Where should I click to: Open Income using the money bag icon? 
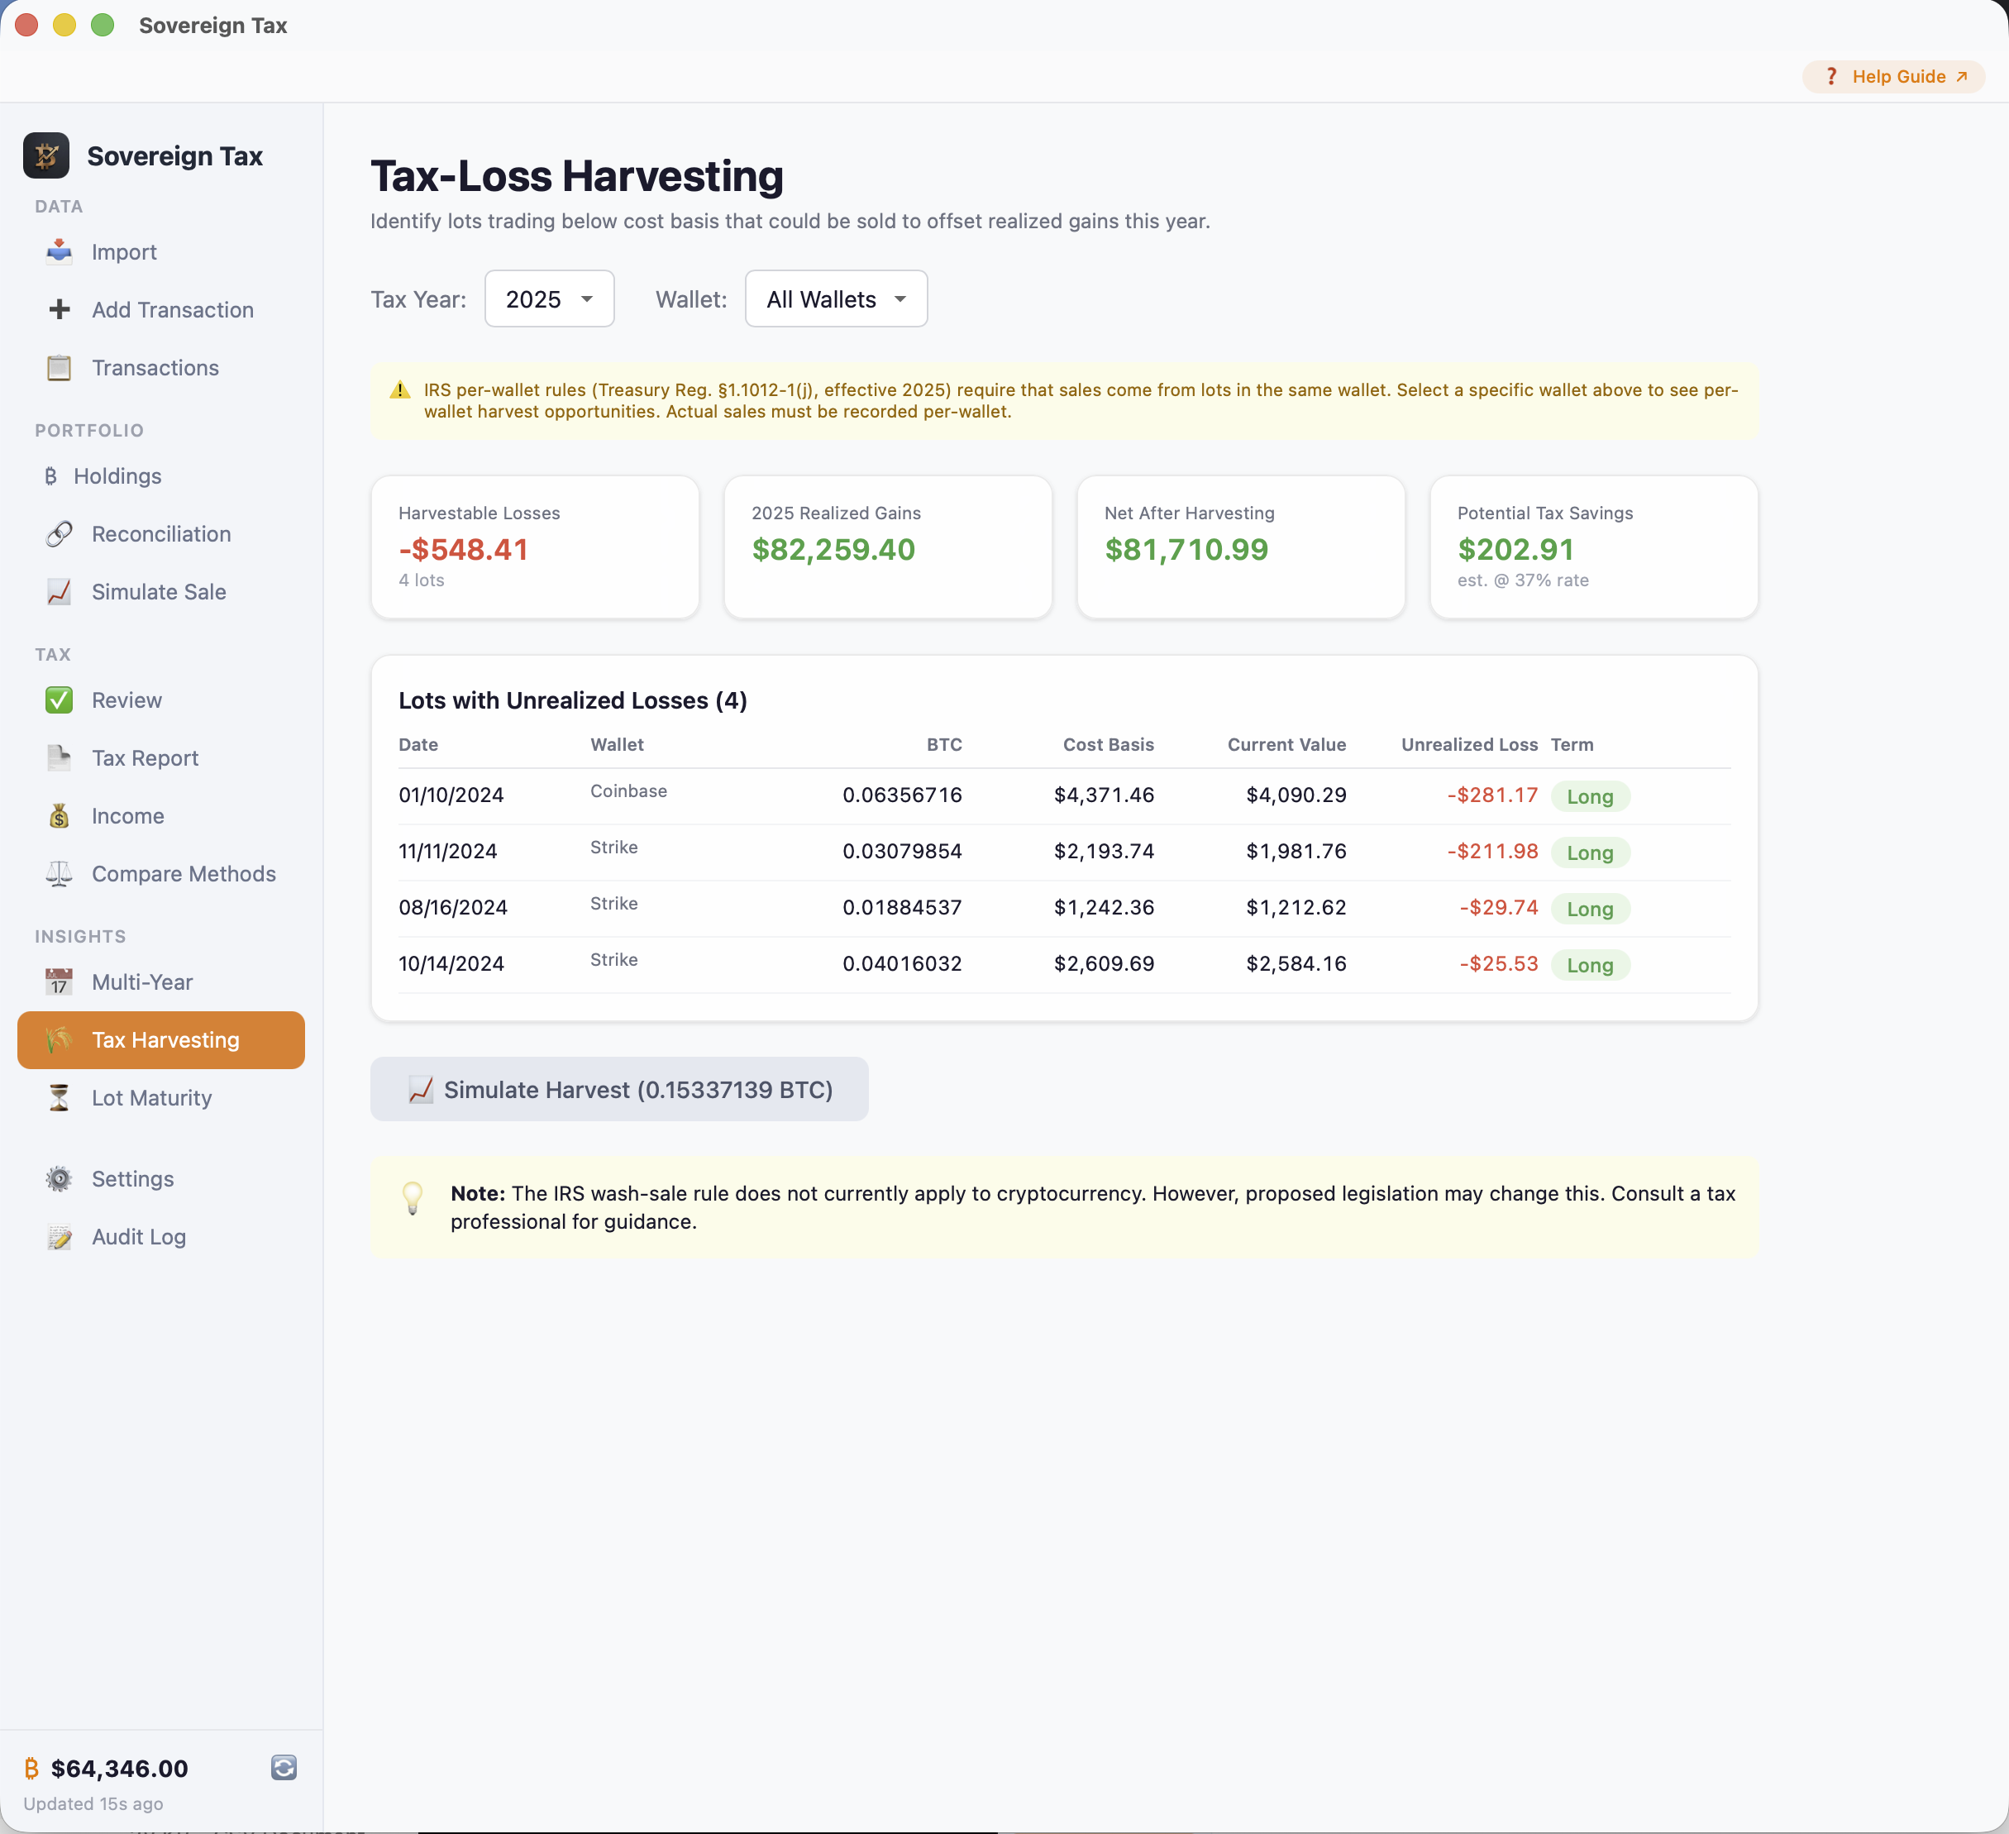point(59,816)
